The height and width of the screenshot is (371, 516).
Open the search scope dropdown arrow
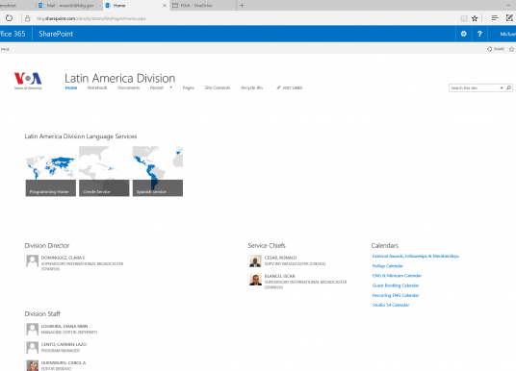point(502,87)
